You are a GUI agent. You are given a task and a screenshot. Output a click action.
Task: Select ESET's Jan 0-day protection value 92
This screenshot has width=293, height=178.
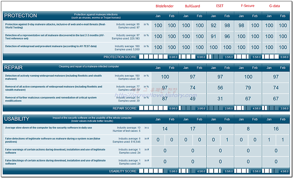pos(213,26)
